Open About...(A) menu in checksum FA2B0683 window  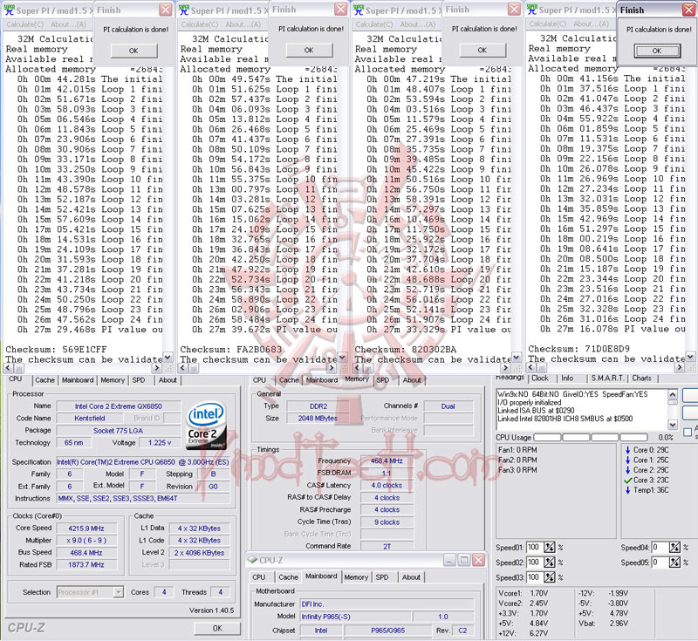[243, 24]
